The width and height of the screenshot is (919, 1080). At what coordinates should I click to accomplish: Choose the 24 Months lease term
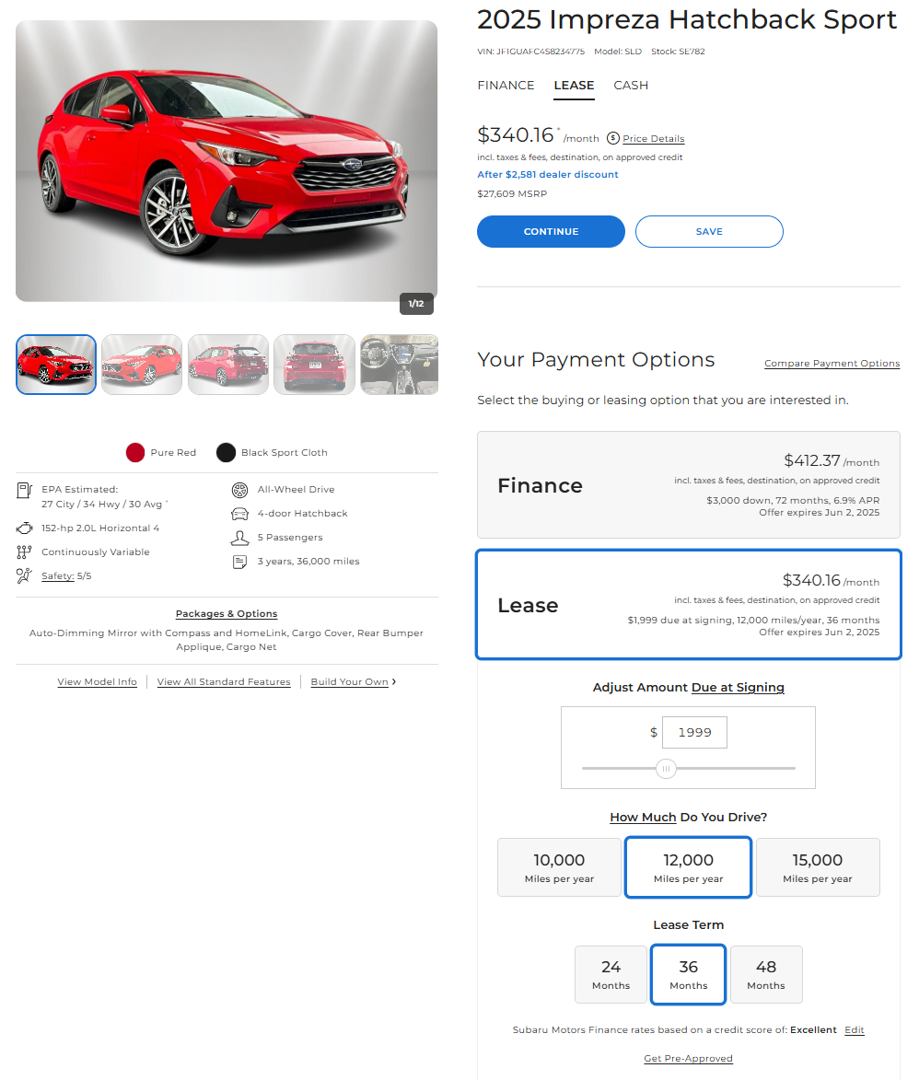click(x=611, y=975)
